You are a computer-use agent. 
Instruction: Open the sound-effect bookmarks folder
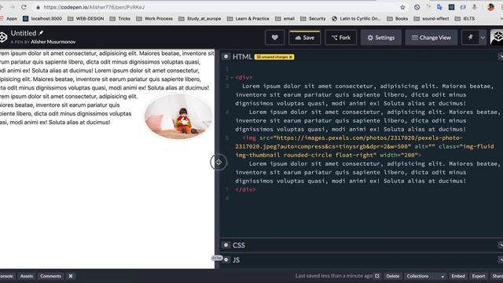pos(431,19)
